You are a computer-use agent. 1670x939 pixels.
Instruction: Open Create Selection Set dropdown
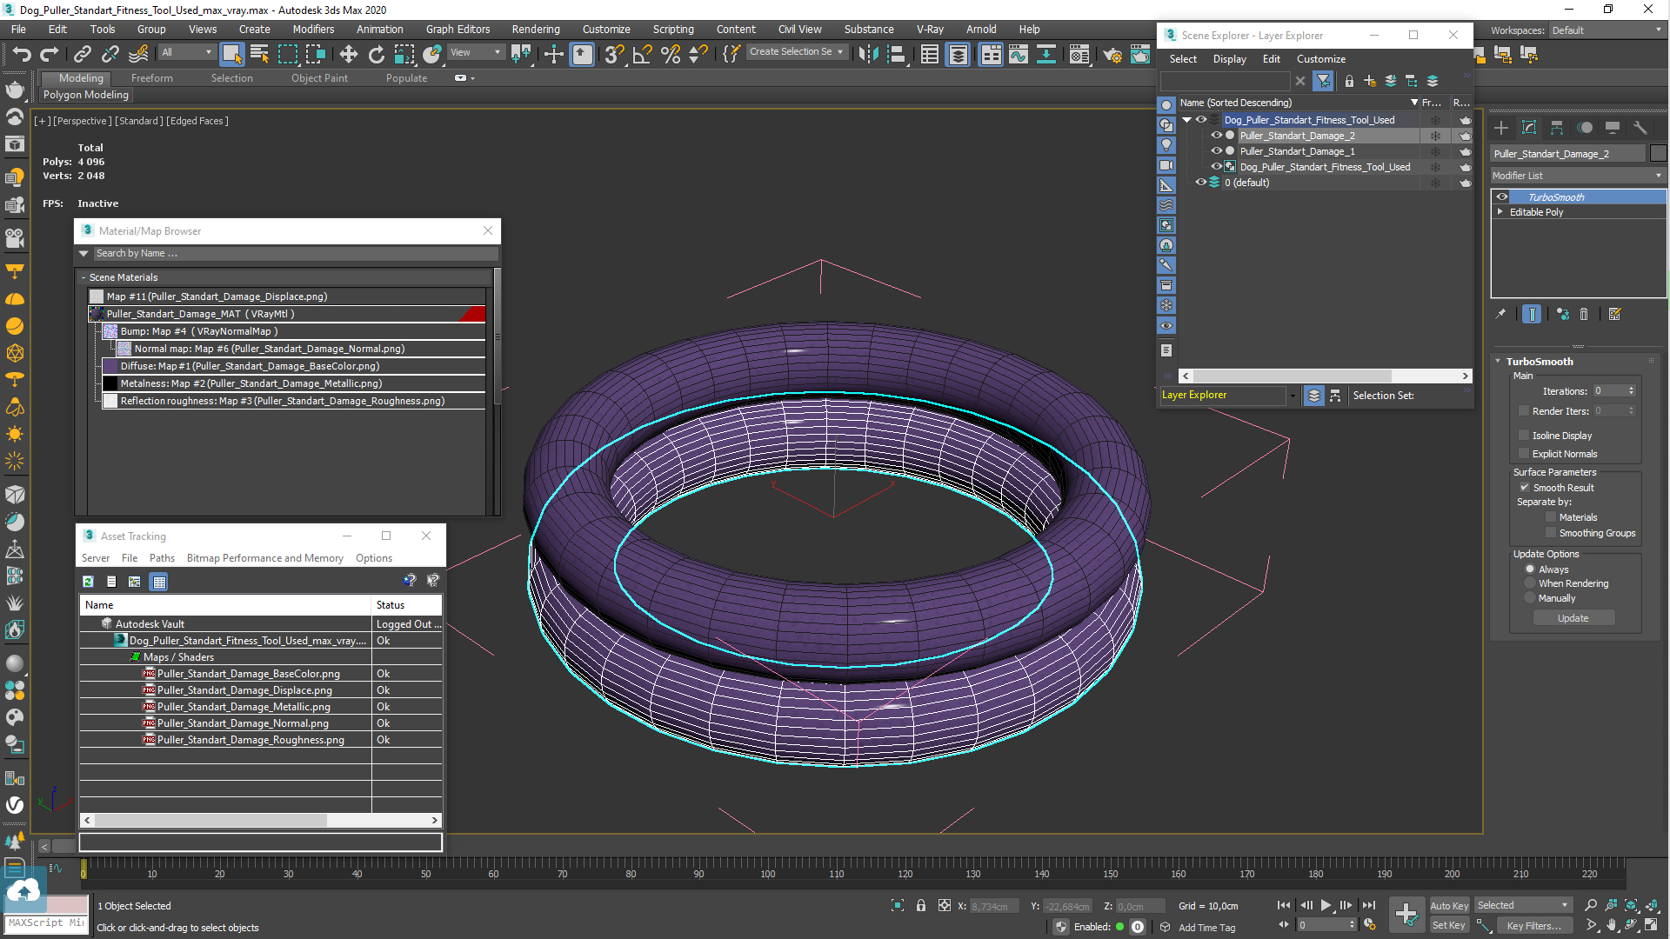797,51
